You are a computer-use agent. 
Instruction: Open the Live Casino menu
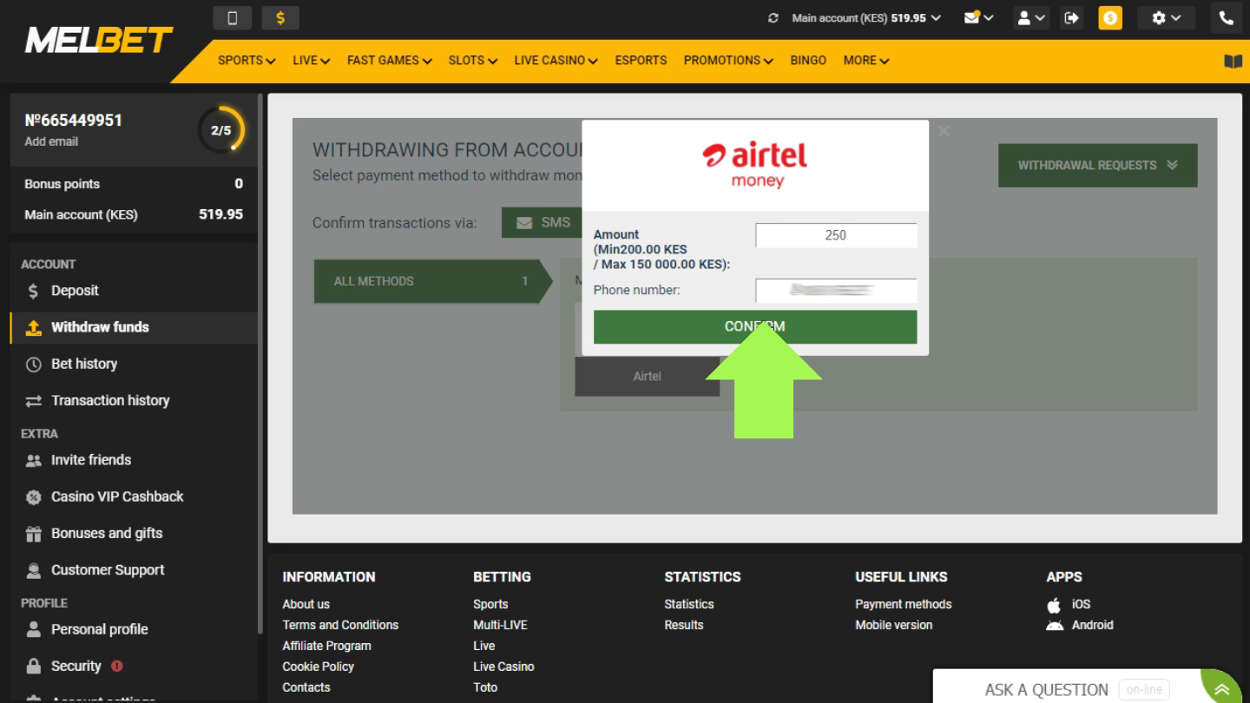[x=556, y=61]
